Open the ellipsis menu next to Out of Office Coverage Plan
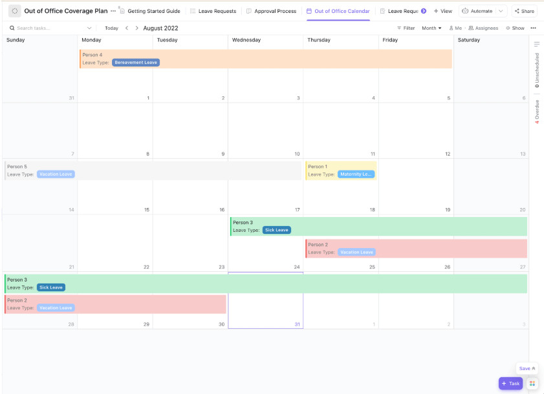544x394 pixels. click(113, 11)
